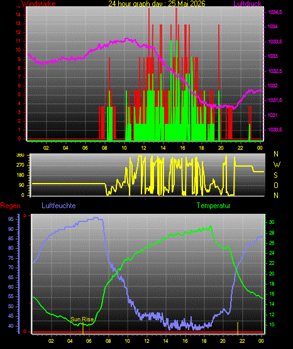Click the sunset marker line near 22
The image size is (293, 349).
[x=238, y=328]
